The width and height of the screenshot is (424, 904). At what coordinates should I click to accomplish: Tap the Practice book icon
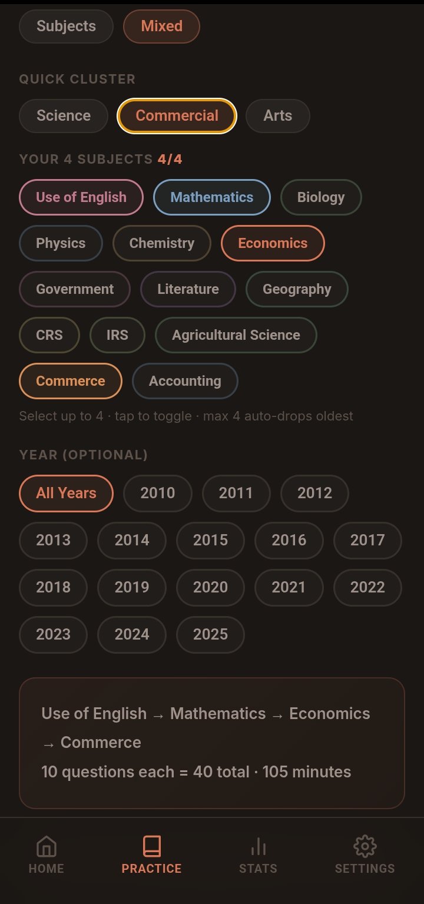[151, 847]
